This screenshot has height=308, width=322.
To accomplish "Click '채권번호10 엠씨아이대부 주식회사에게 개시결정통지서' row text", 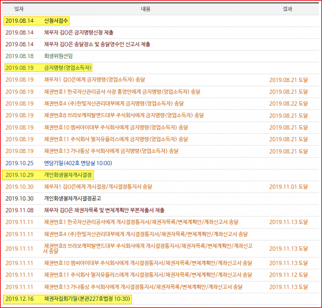I will [148, 263].
